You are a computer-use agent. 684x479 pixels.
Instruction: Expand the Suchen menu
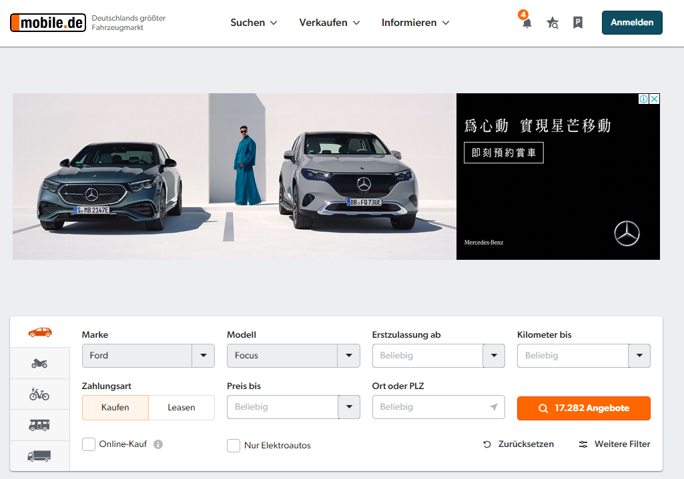254,23
